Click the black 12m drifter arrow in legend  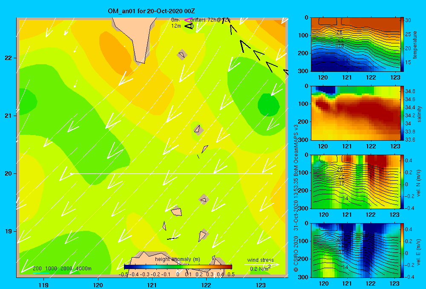tap(189, 26)
